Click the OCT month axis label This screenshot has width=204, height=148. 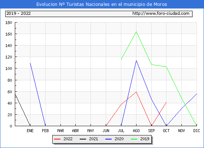[x=166, y=131]
